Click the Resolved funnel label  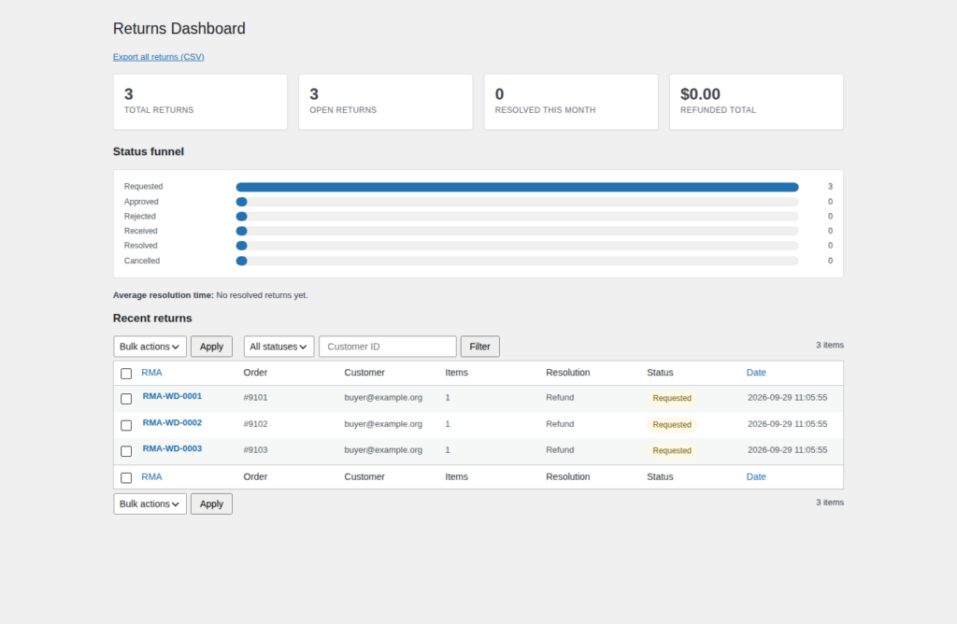(x=141, y=246)
